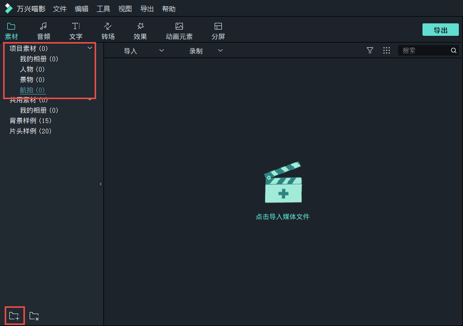This screenshot has height=326, width=463.
Task: Collapse the left panel with arrow handle
Action: click(x=100, y=184)
